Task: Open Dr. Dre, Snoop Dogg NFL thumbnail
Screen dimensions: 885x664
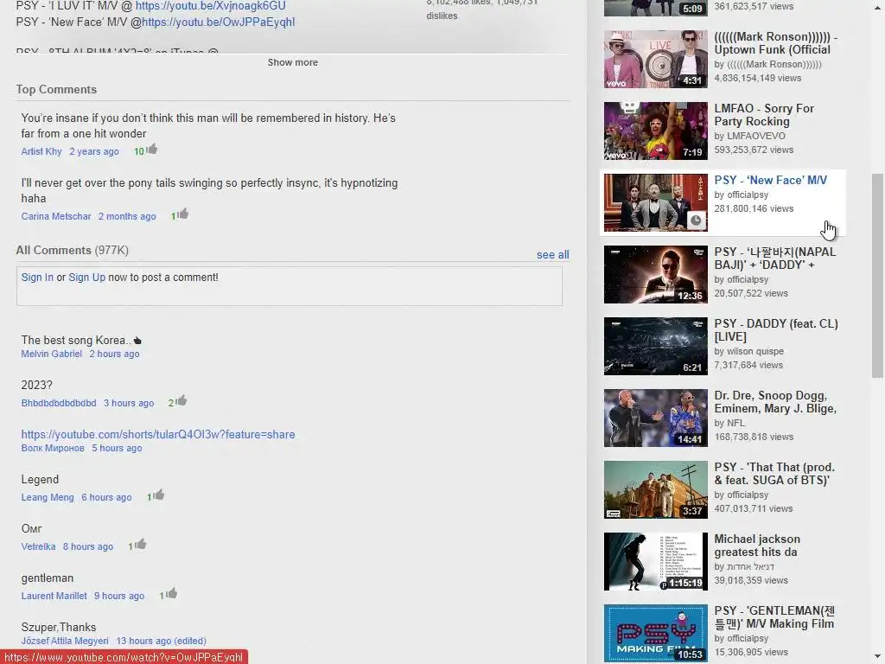Action: [x=655, y=418]
